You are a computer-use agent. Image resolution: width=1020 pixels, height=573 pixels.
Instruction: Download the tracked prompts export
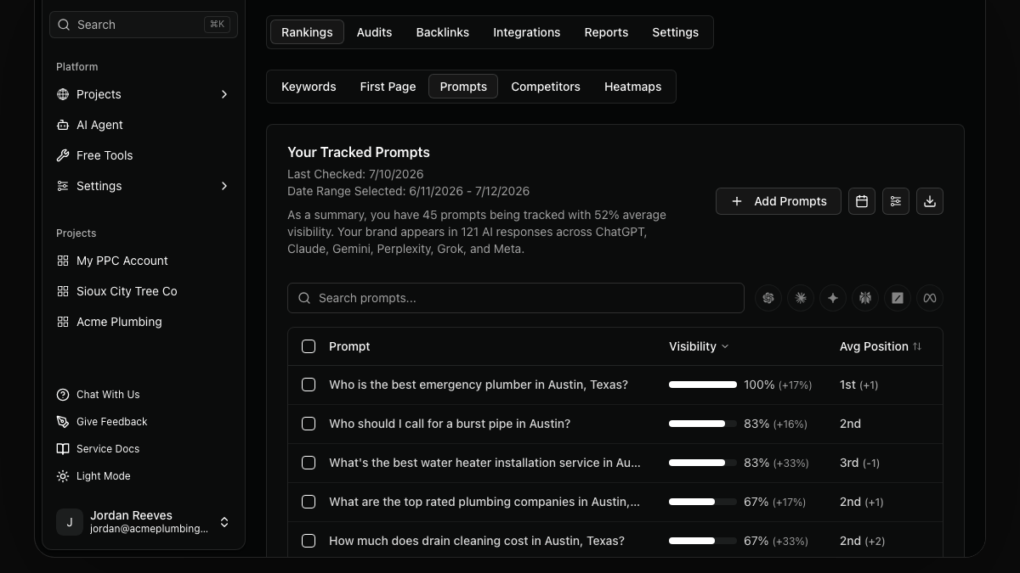pos(930,201)
